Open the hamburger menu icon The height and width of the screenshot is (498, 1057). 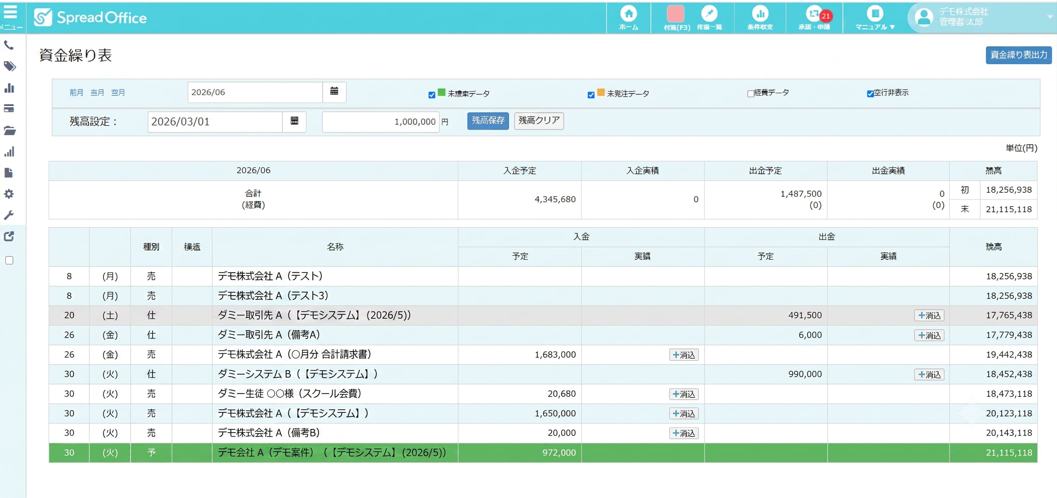[11, 12]
